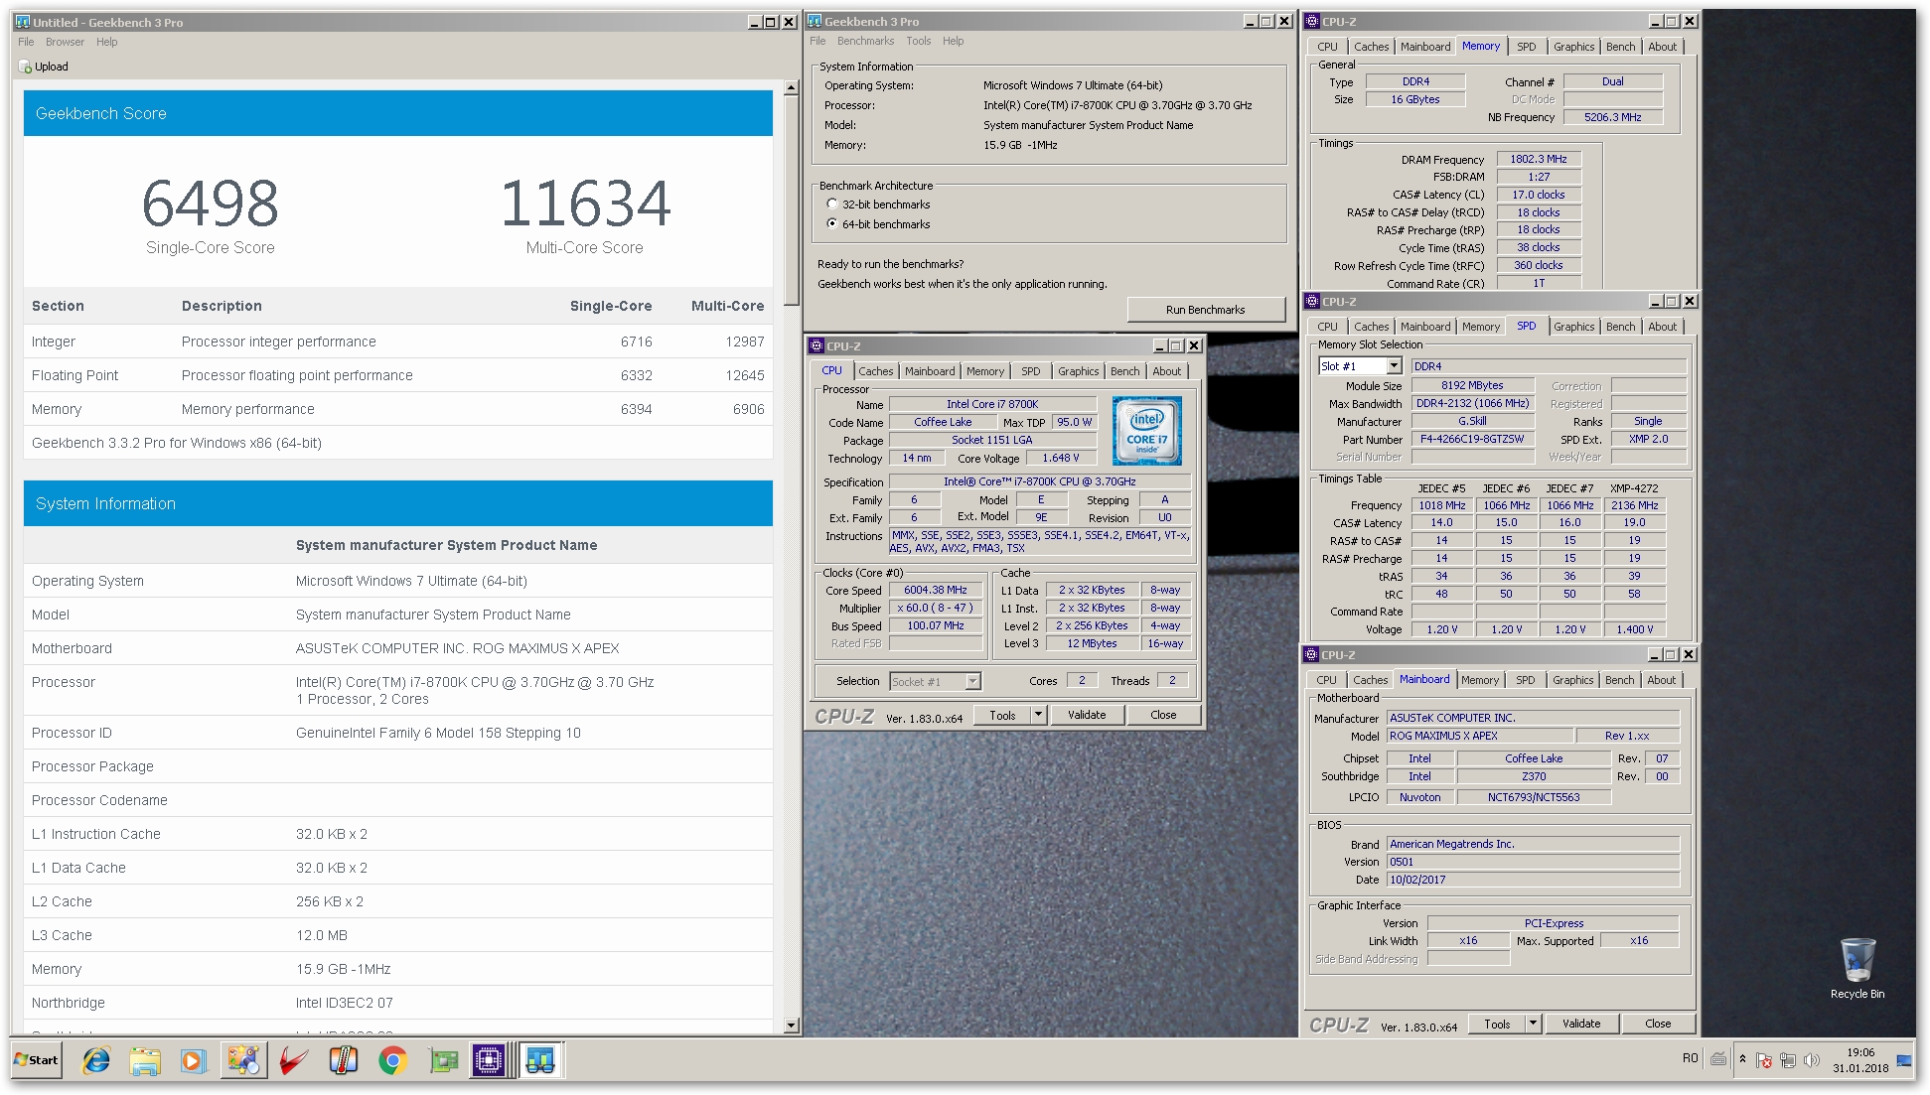Viewport: 1930px width, 1095px height.
Task: Click Validate in CPU-Z Mainboard window
Action: [1581, 1024]
